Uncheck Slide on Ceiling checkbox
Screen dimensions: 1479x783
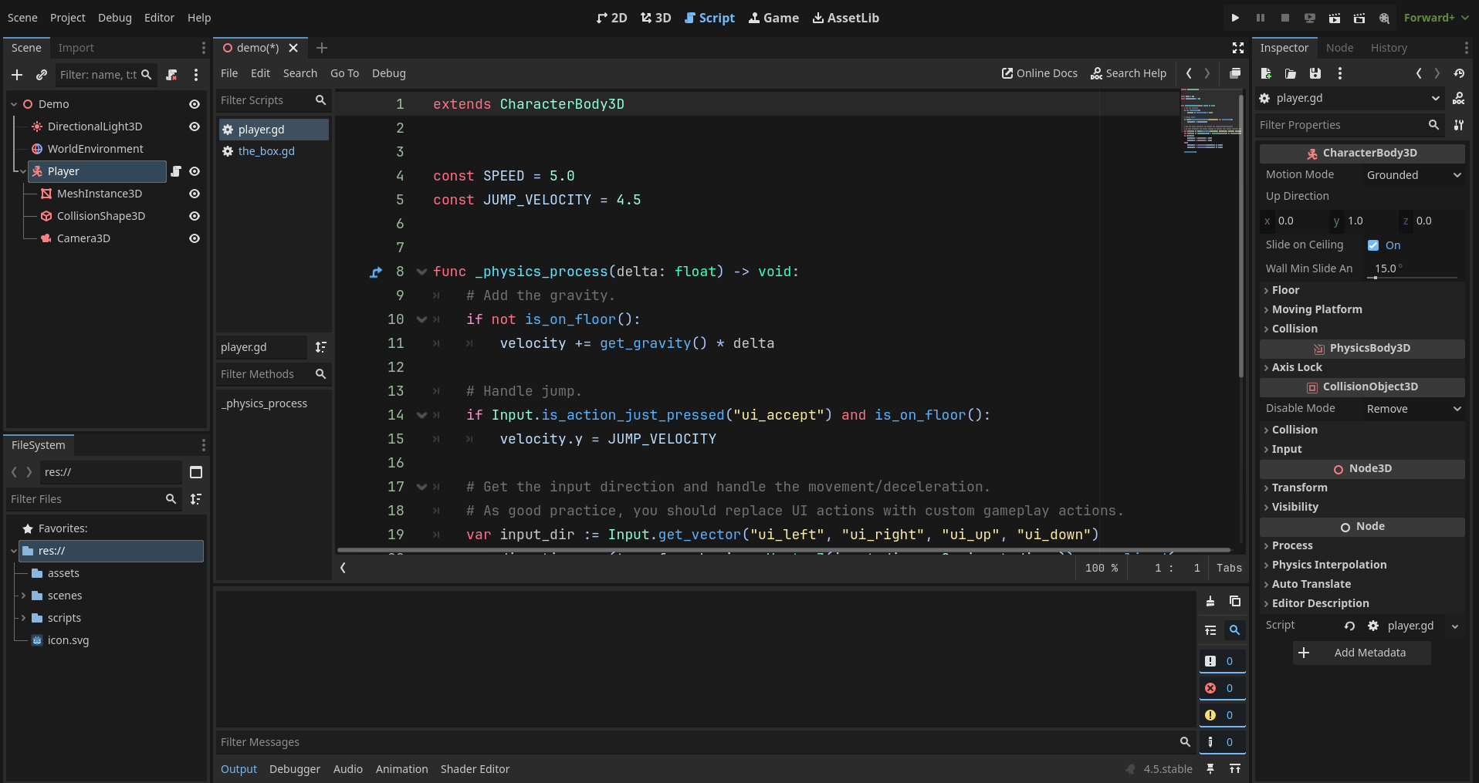(1373, 245)
